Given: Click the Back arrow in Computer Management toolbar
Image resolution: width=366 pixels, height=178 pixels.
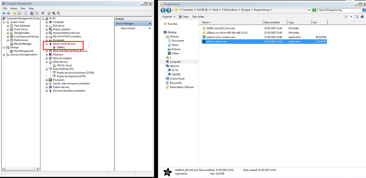Looking at the screenshot, I should (x=4, y=13).
